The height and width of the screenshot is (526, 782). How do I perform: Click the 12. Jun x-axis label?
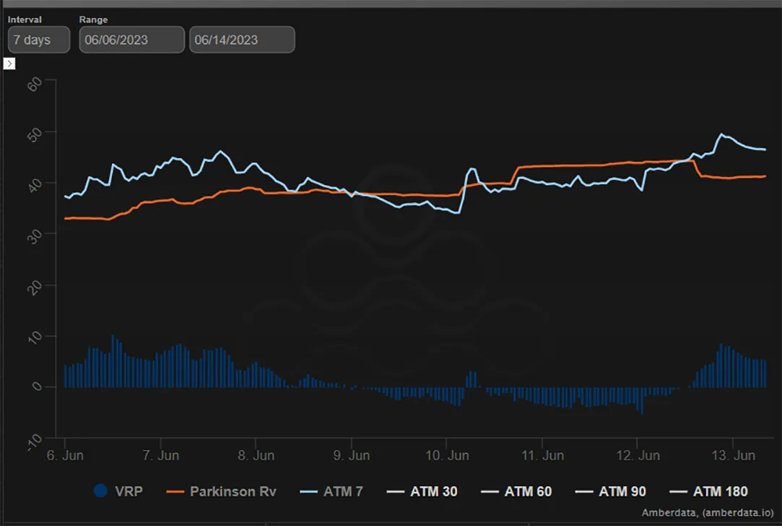click(x=638, y=455)
